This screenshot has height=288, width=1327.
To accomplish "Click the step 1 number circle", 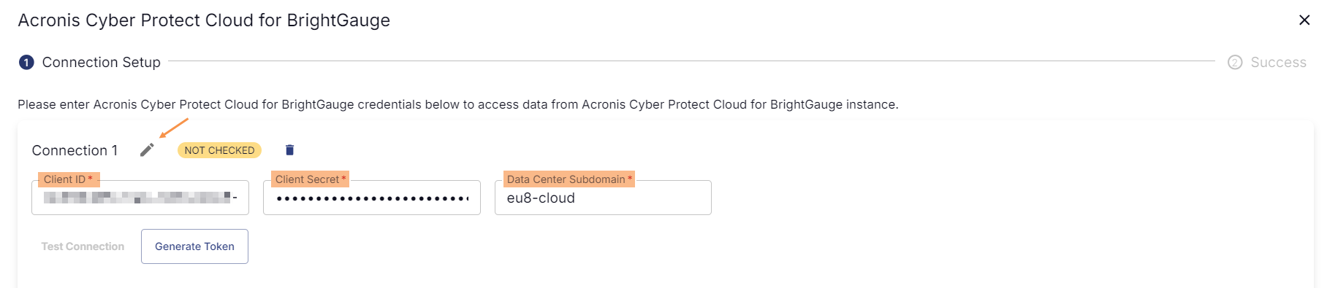I will pos(26,63).
